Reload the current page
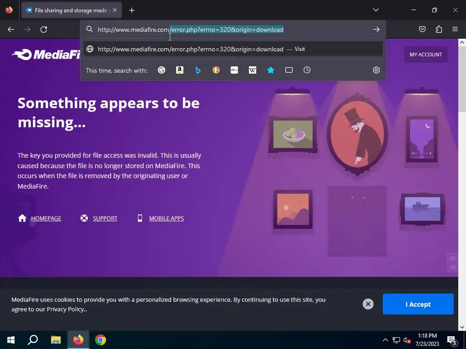Screen dimensions: 466x349 [x=44, y=30]
